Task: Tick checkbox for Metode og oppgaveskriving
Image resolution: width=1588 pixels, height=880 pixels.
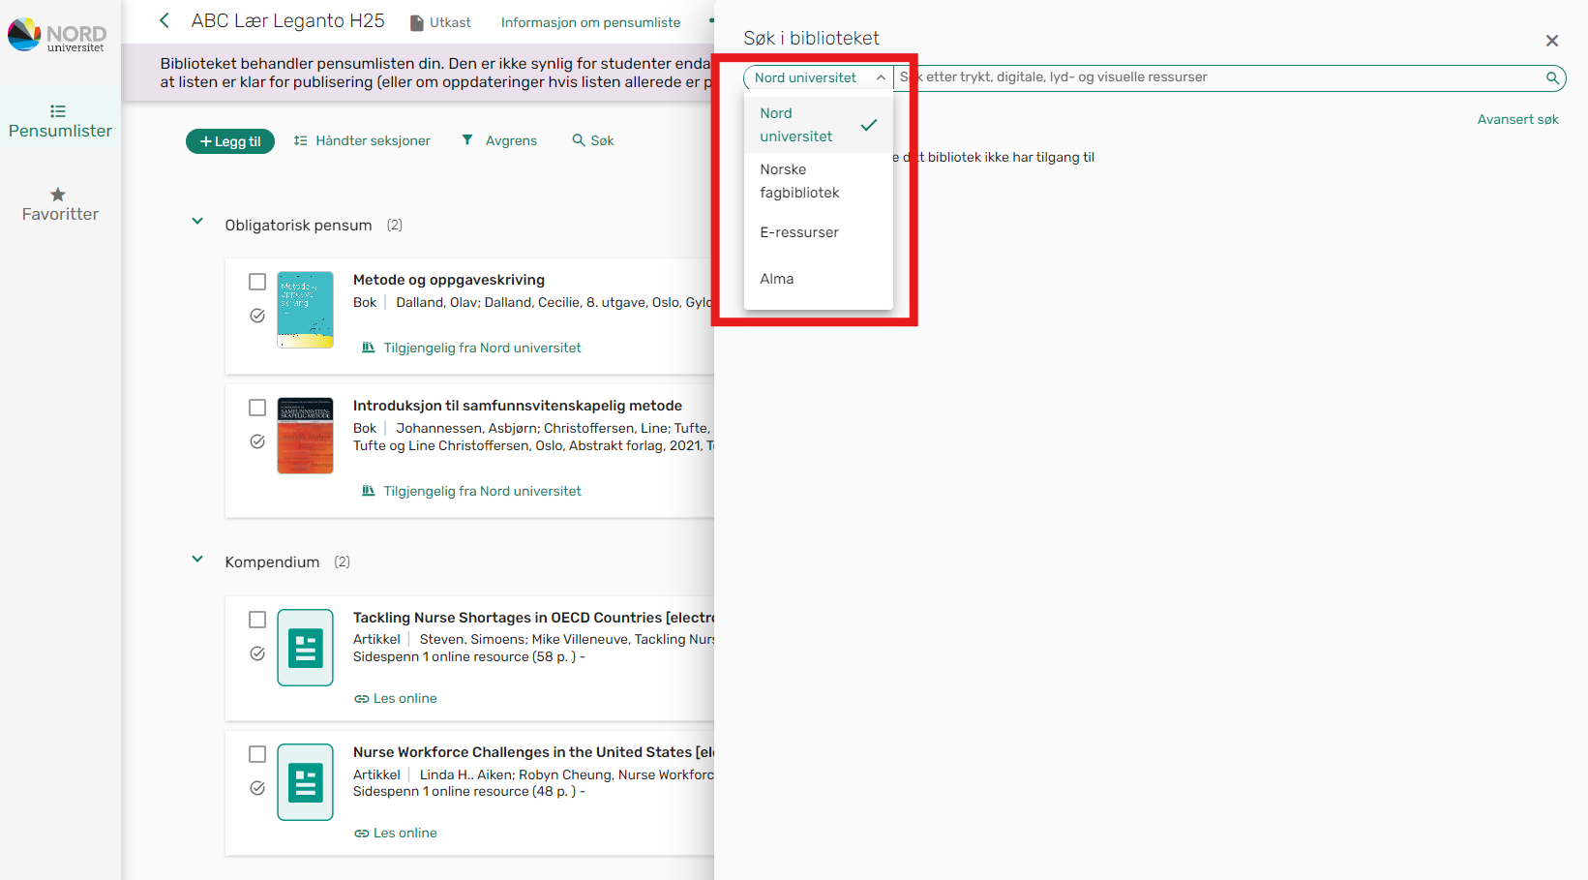Action: (x=257, y=282)
